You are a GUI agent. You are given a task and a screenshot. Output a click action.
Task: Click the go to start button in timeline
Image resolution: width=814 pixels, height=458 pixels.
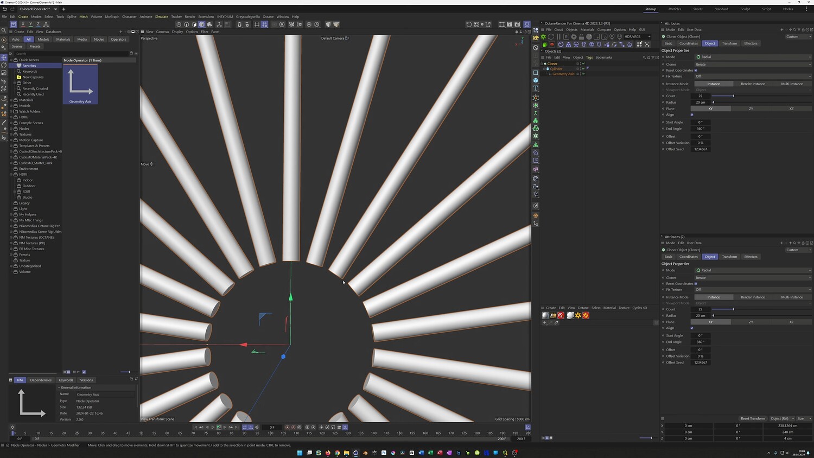coord(195,427)
